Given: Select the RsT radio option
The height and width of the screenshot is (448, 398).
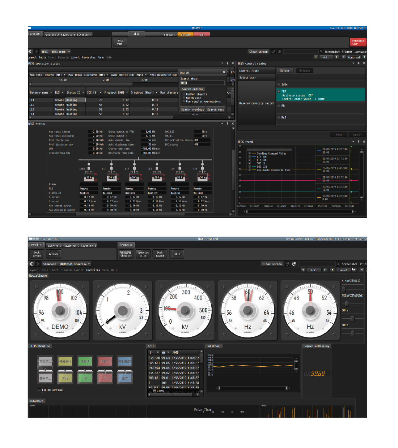Looking at the screenshot, I should click(x=279, y=117).
